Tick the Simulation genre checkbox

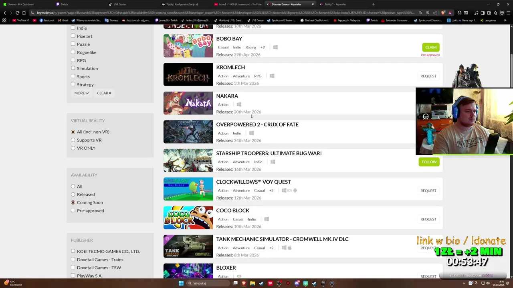(73, 68)
